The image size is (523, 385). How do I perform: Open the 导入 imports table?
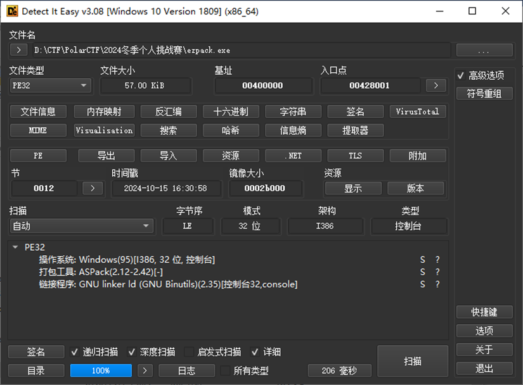coord(168,155)
